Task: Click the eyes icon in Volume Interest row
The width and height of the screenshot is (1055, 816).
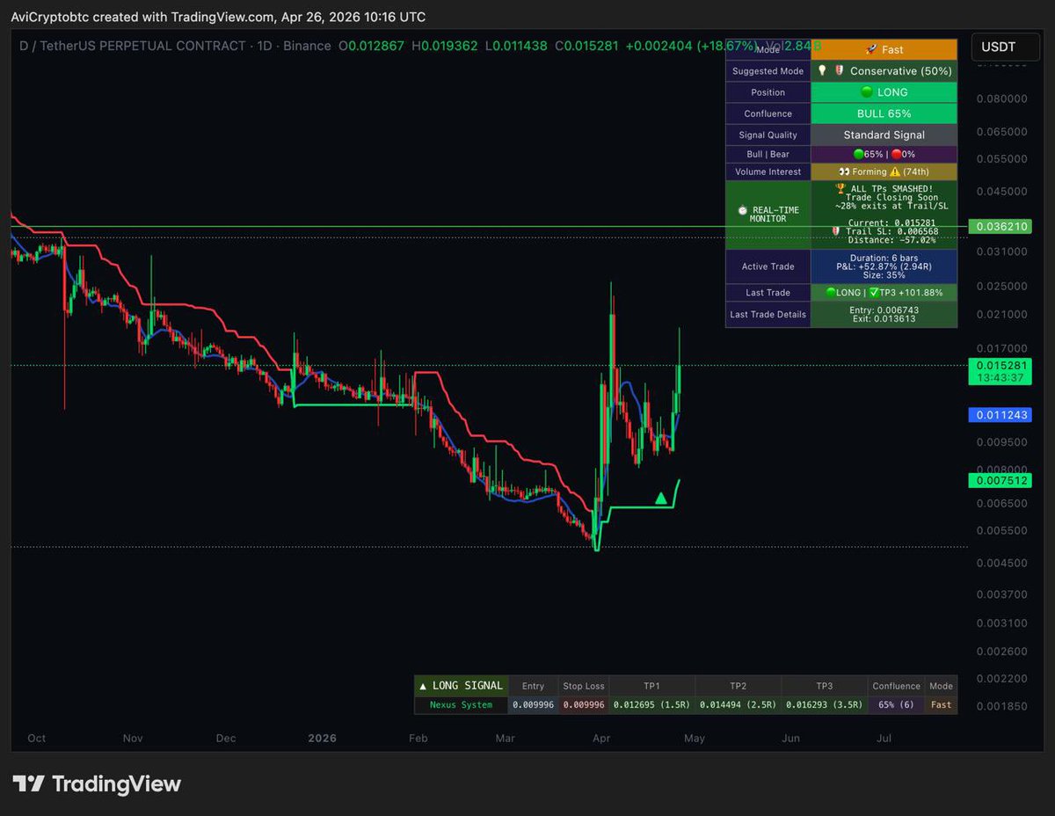Action: click(844, 171)
